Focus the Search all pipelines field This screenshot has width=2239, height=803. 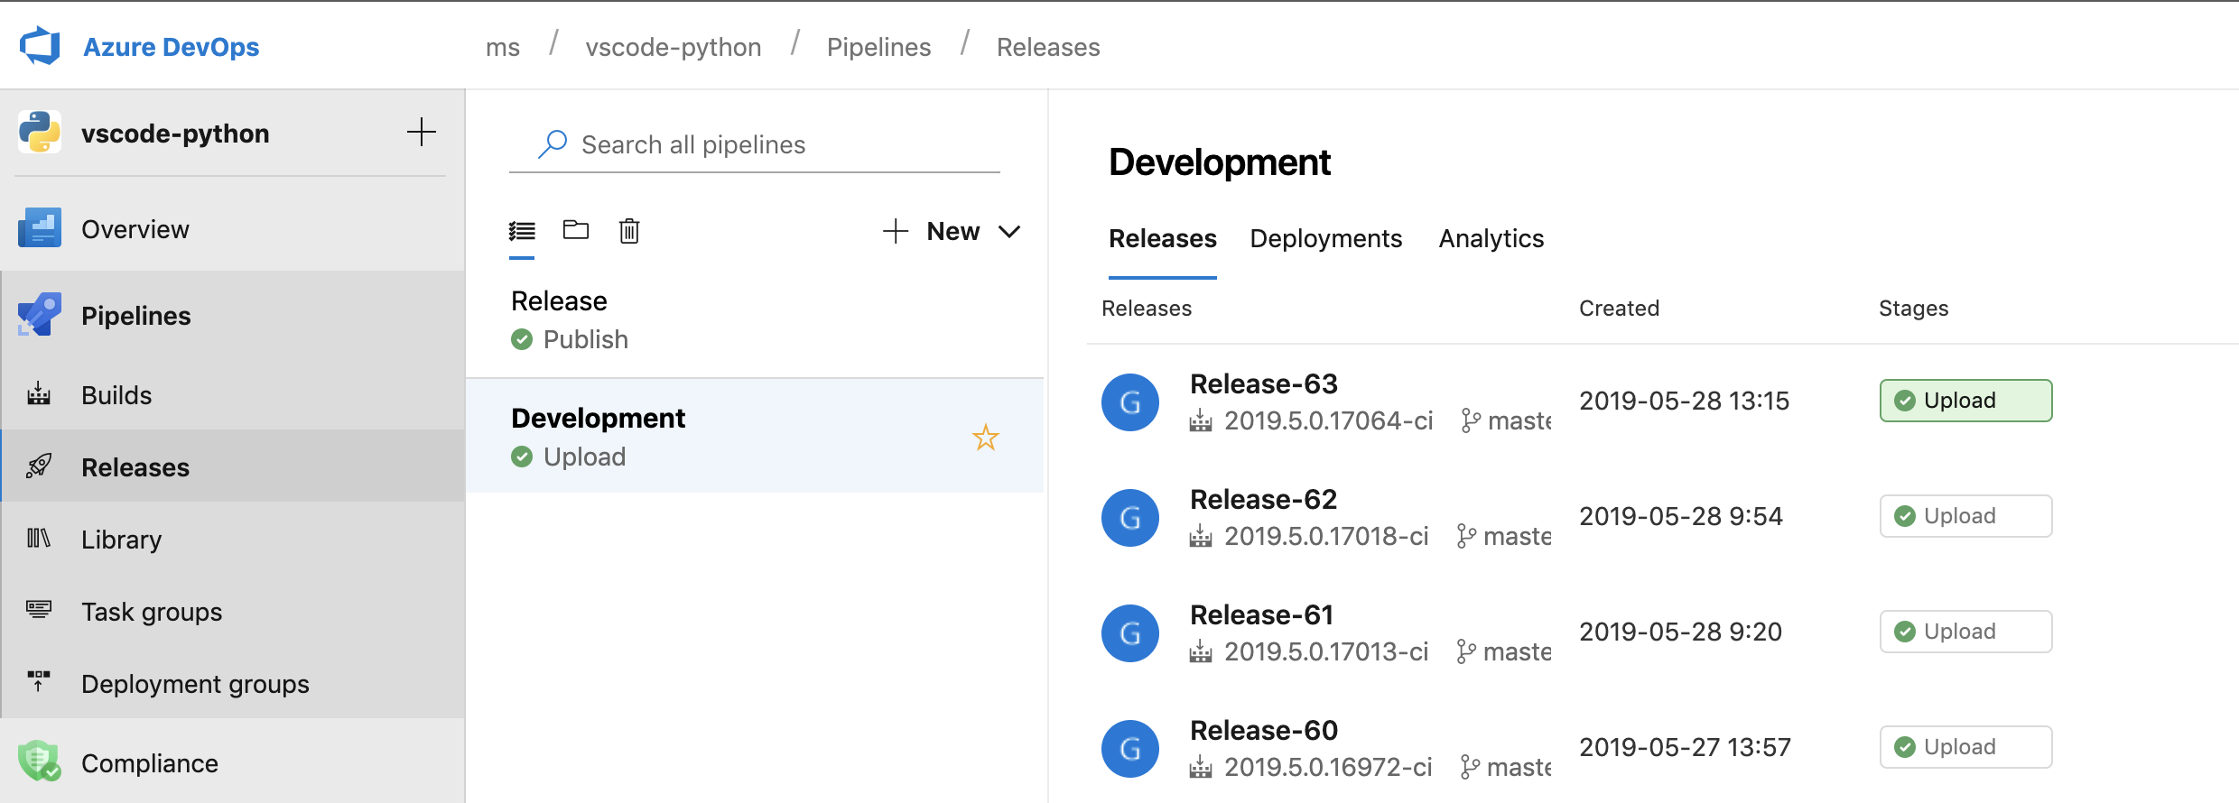[x=755, y=144]
